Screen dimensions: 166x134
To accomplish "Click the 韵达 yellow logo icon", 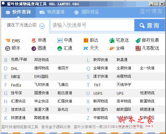I will tap(86, 40).
